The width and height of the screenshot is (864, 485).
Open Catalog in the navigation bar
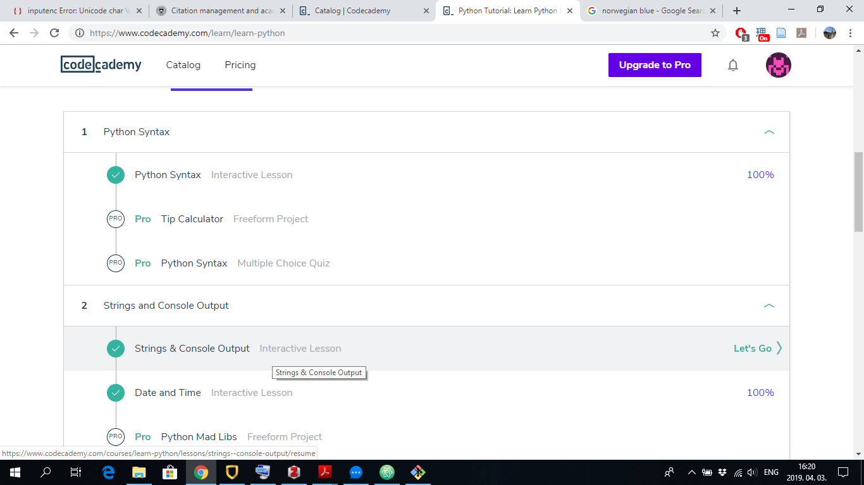(183, 65)
